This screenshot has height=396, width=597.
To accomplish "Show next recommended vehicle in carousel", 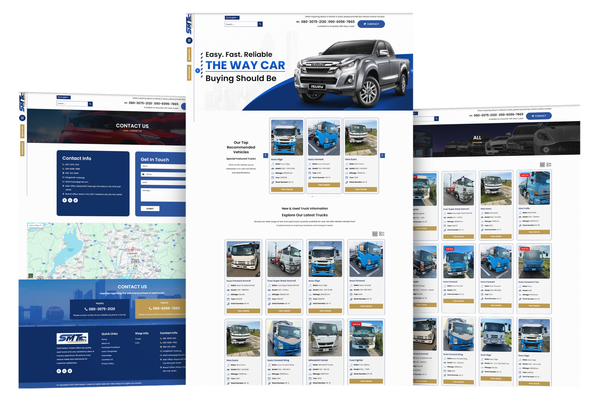I will (x=382, y=155).
